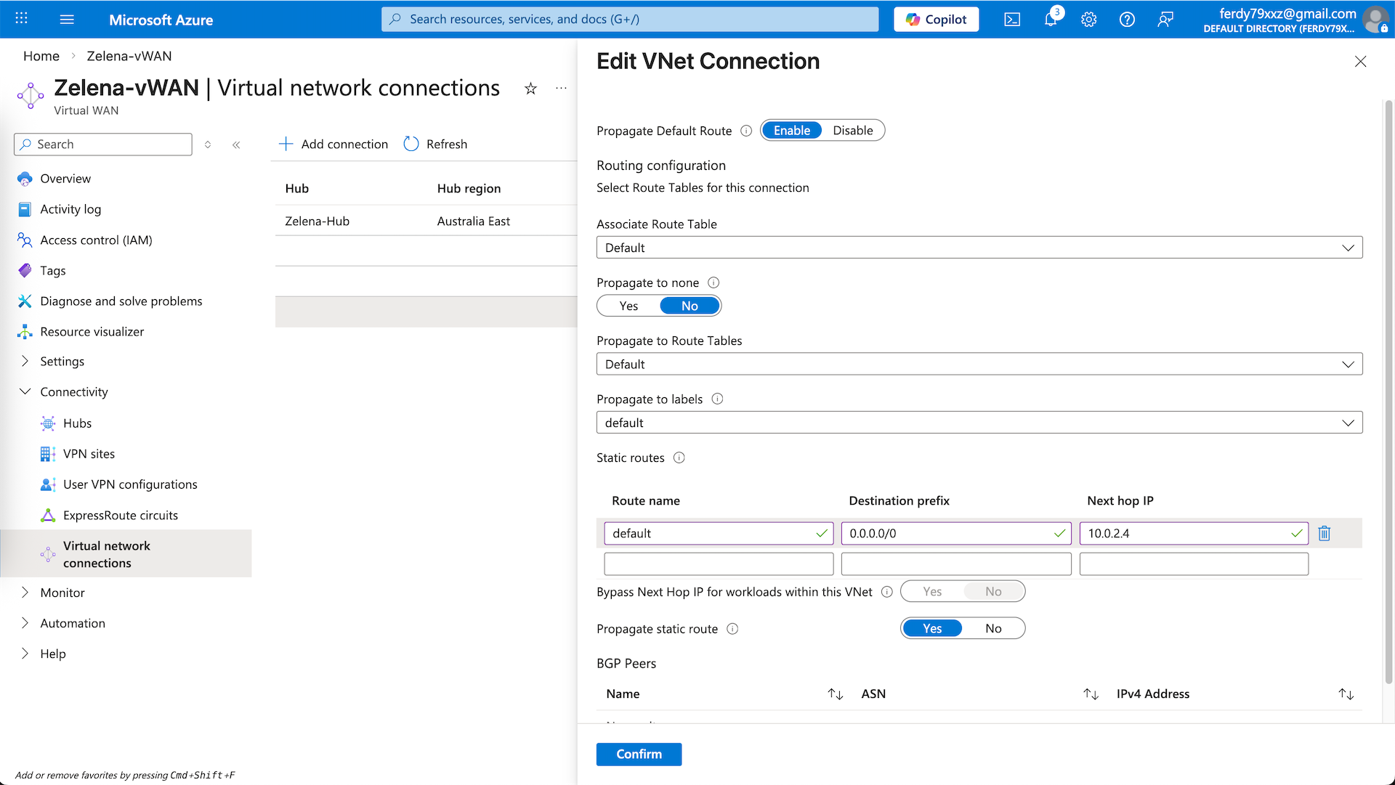Click the empty Route name field
The height and width of the screenshot is (785, 1395).
click(718, 564)
